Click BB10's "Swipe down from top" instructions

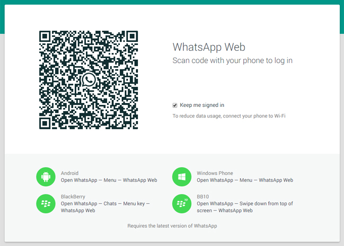[244, 204]
